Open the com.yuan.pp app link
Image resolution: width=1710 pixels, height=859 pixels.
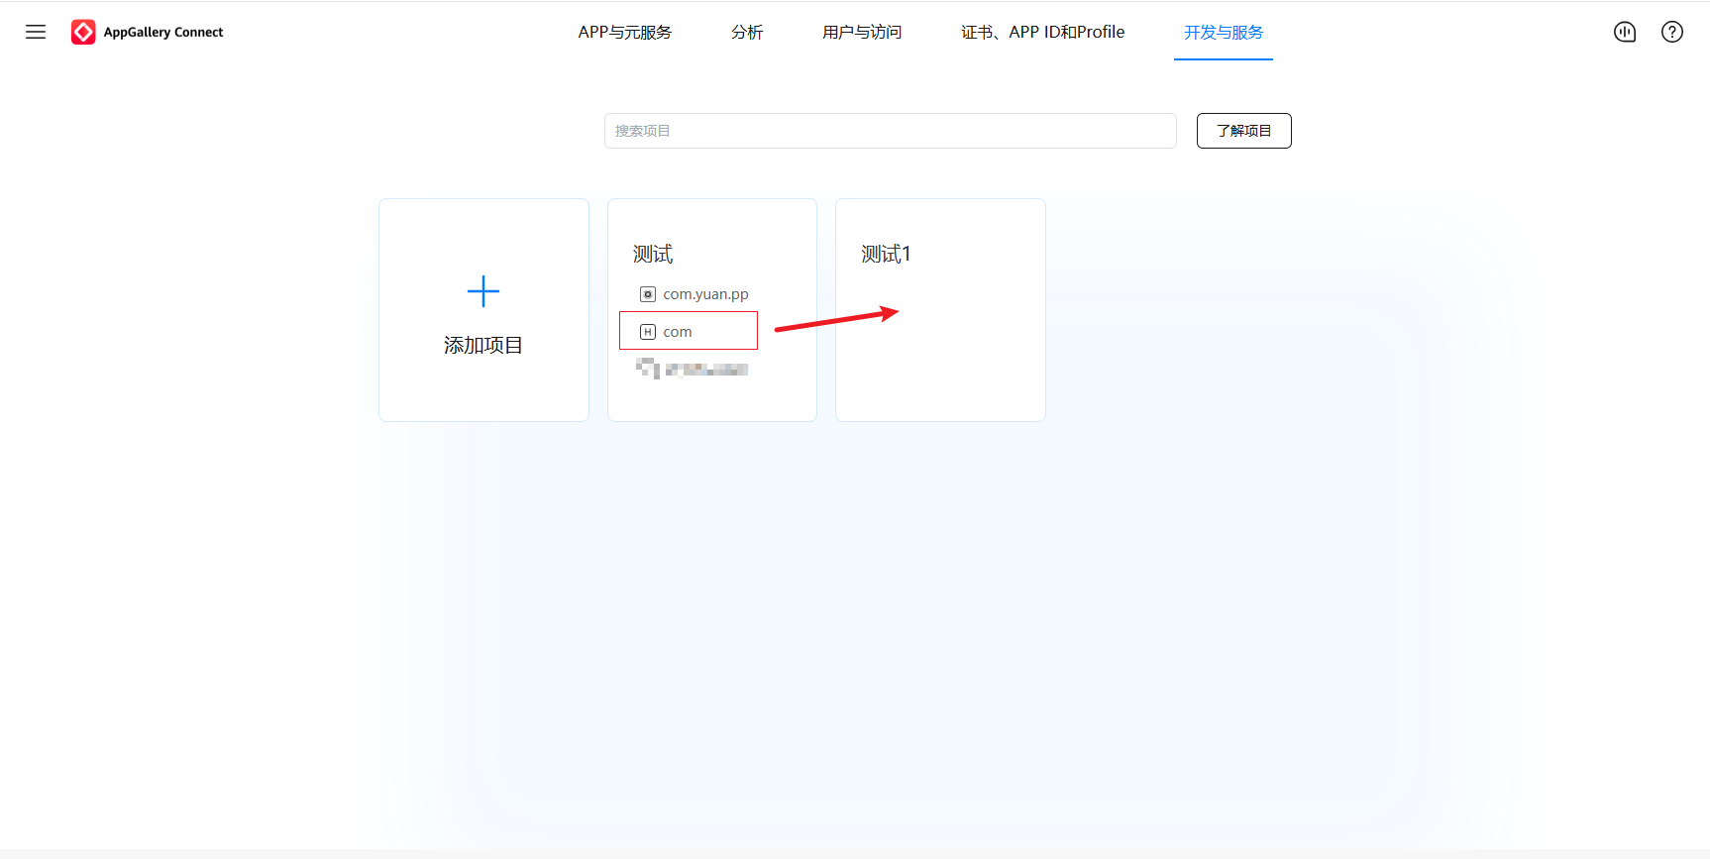point(705,294)
